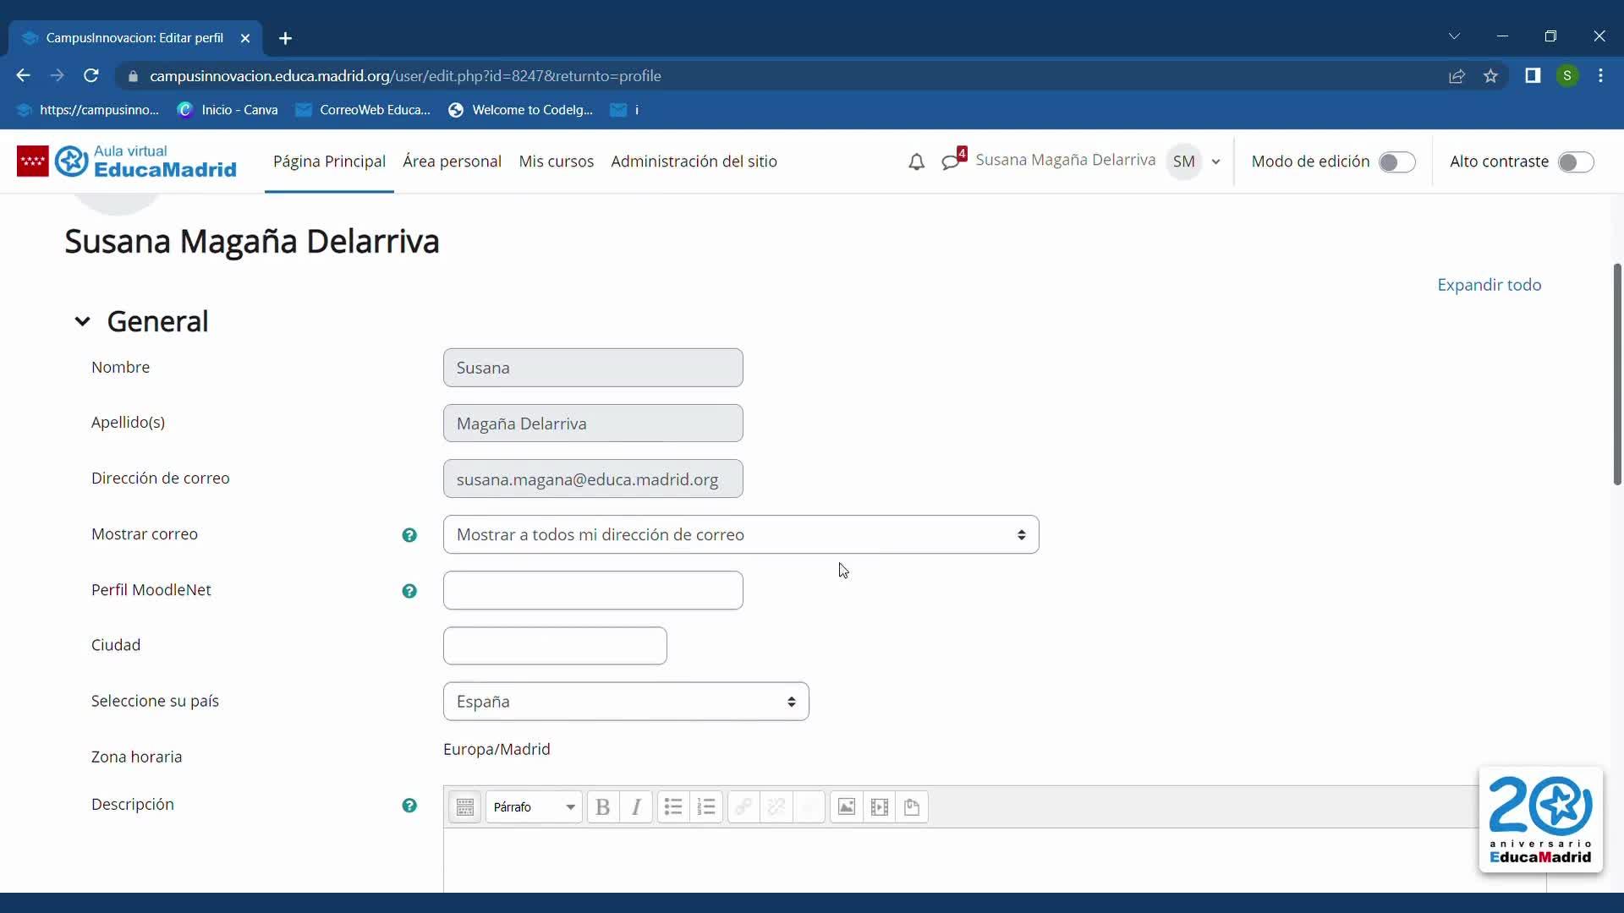Open the Mostrar correo dropdown

coord(740,535)
